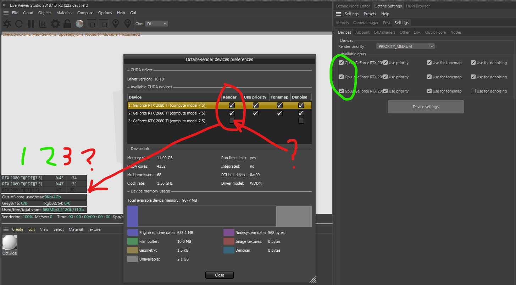This screenshot has width=516, height=285.
Task: Enable Use for denoising on Gpu2 row
Action: (473, 91)
